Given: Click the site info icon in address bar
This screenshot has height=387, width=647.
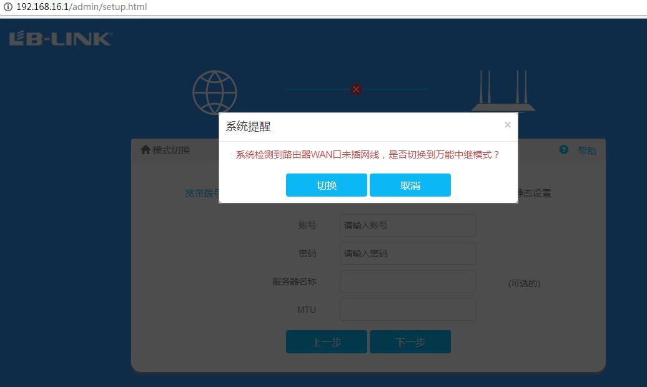Looking at the screenshot, I should tap(8, 7).
